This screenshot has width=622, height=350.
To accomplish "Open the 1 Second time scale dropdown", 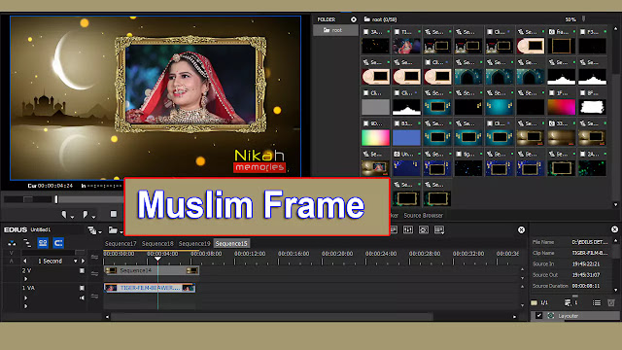I will 76,262.
